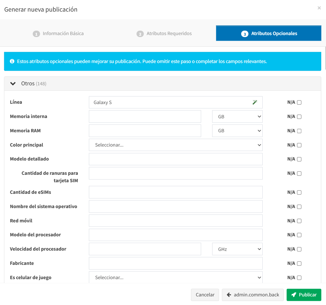
Task: Click the info icon in blue banner
Action: point(12,62)
